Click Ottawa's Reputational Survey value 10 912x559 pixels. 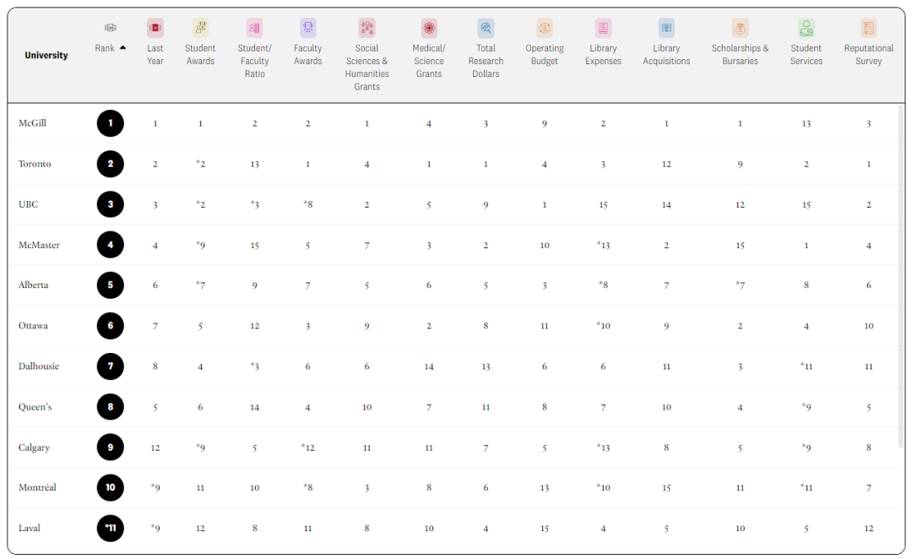[x=868, y=326]
